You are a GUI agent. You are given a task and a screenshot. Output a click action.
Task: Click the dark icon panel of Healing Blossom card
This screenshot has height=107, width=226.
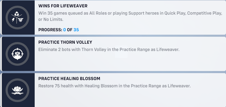point(18,90)
